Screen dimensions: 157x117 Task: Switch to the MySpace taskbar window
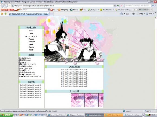75,115
